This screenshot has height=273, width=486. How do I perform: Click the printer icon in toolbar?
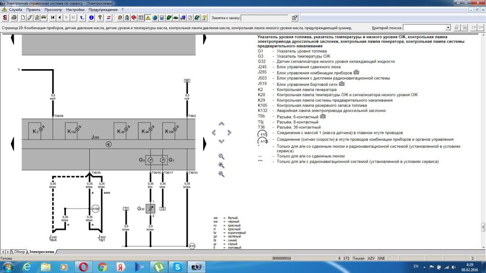(x=14, y=18)
